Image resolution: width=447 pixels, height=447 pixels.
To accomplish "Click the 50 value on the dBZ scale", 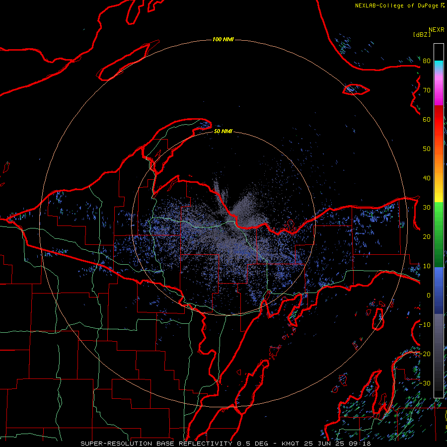I will 427,149.
